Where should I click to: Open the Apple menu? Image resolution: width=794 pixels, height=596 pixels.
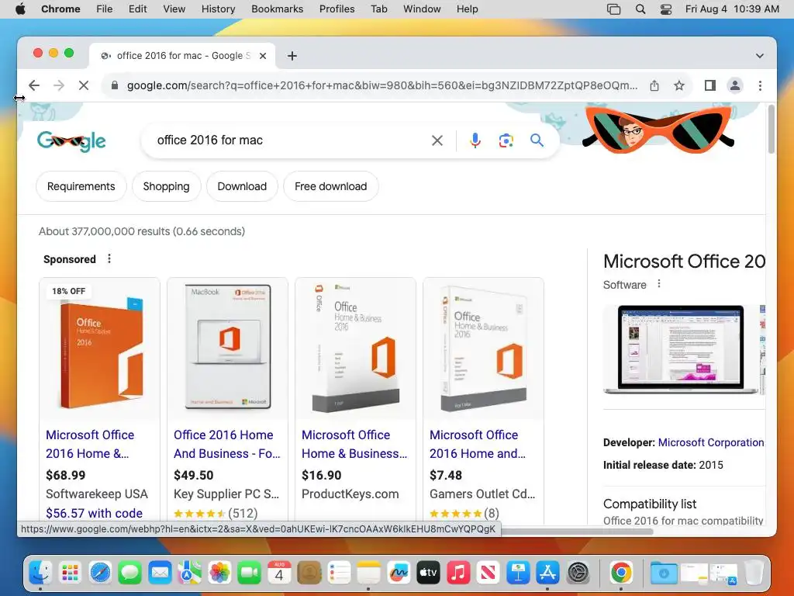pos(20,9)
